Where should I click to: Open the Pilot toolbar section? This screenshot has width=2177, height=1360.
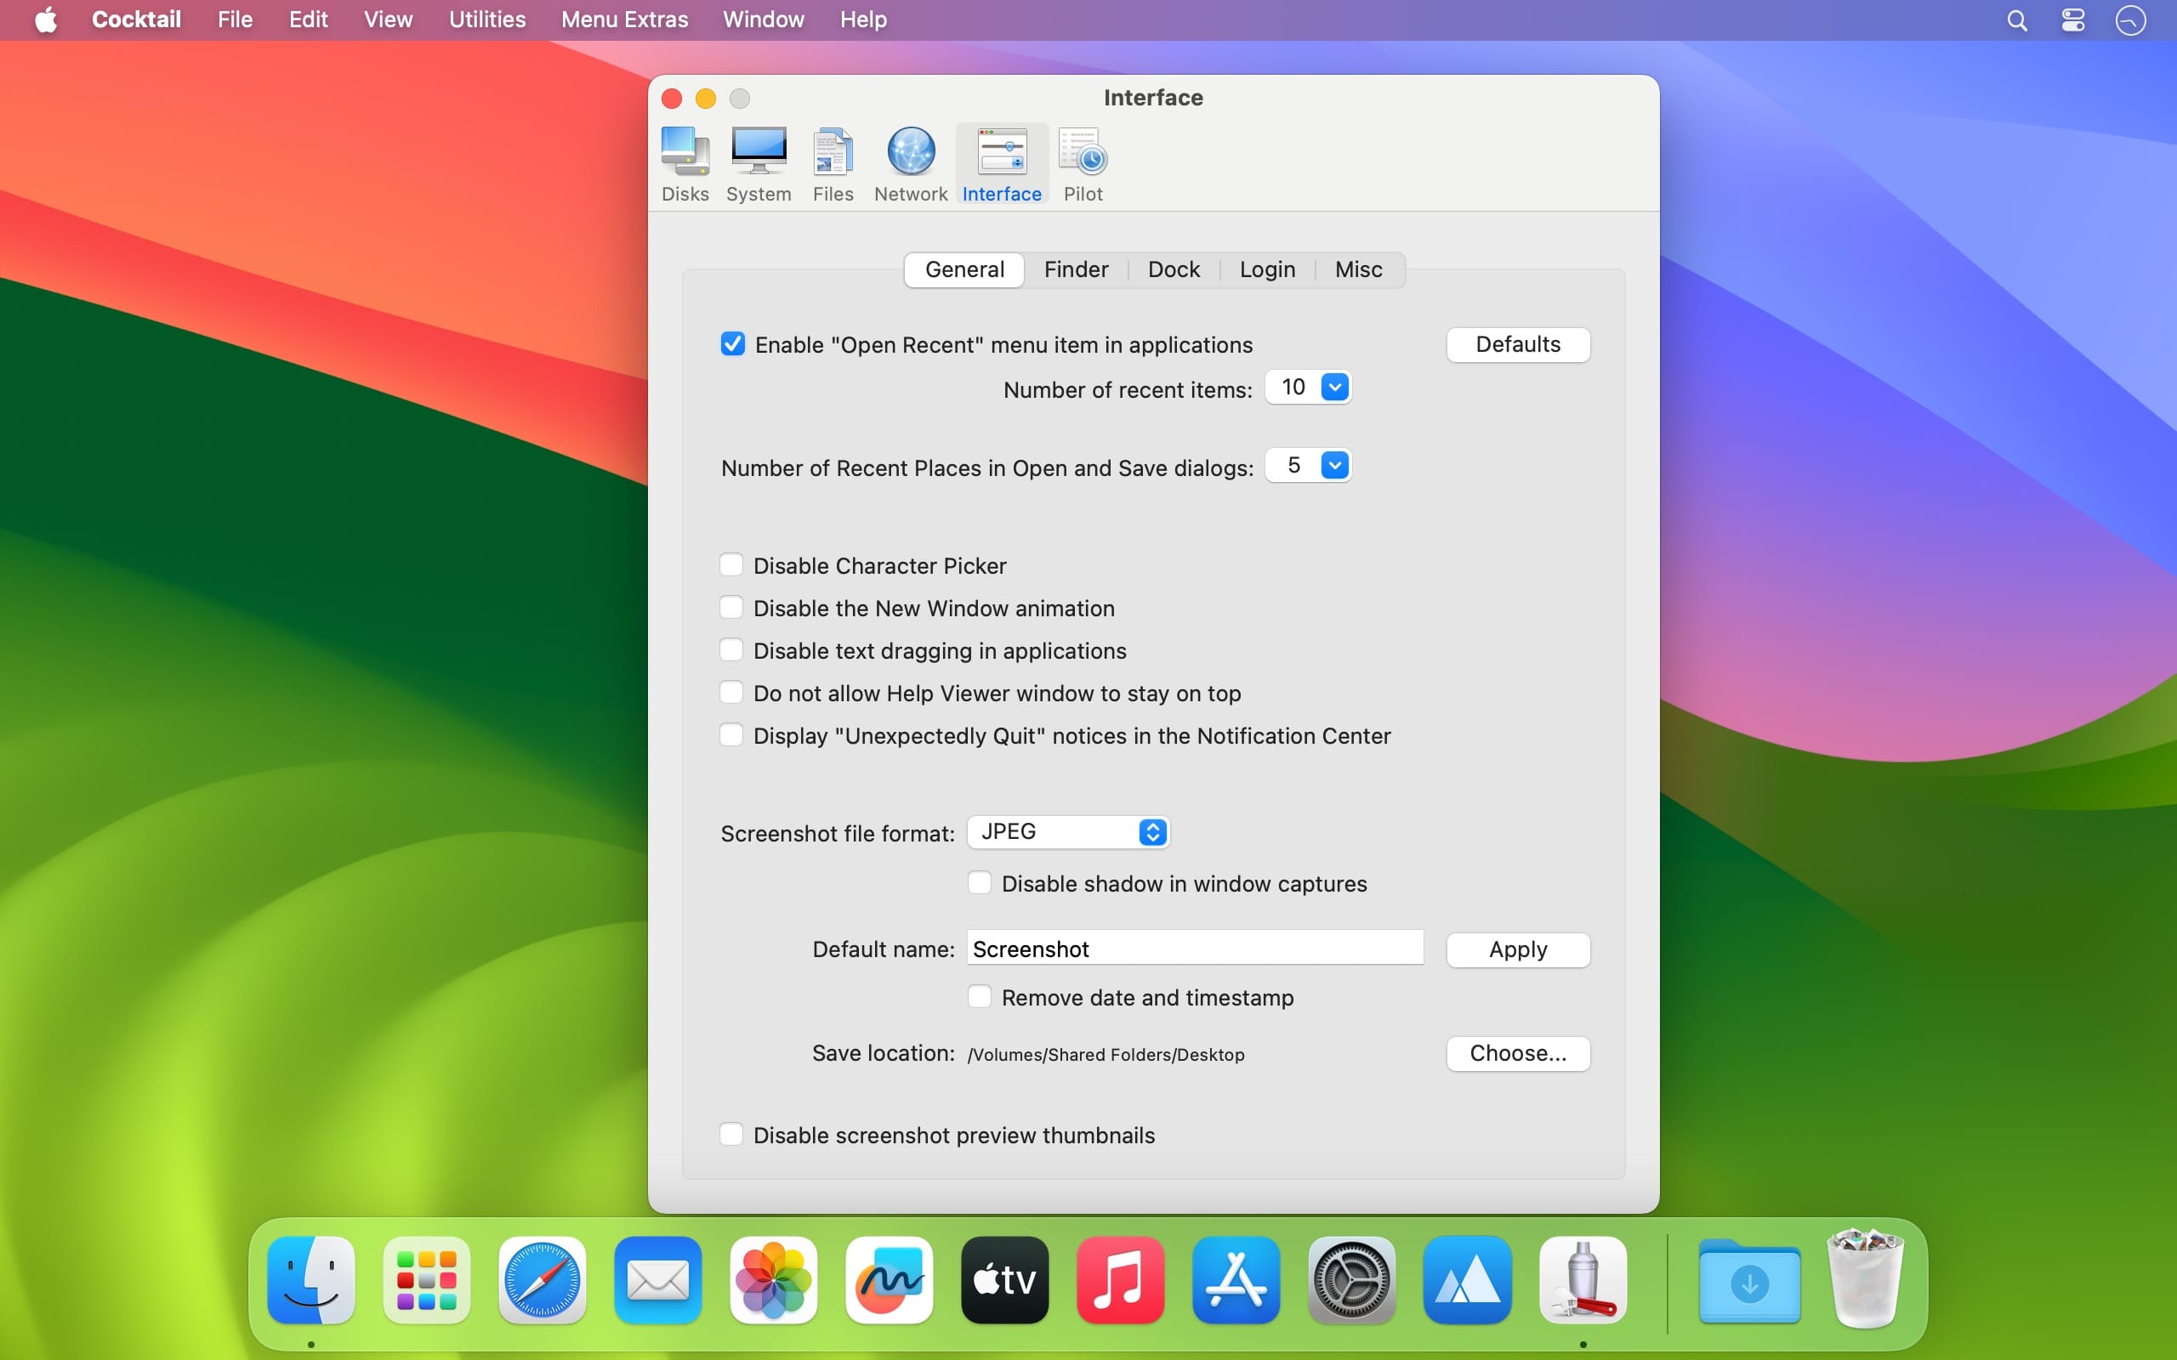tap(1083, 165)
